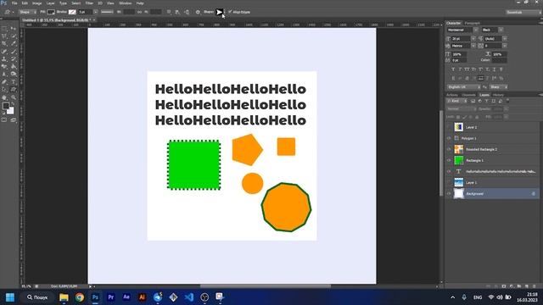Open the Window menu
Image resolution: width=543 pixels, height=305 pixels.
[x=125, y=3]
